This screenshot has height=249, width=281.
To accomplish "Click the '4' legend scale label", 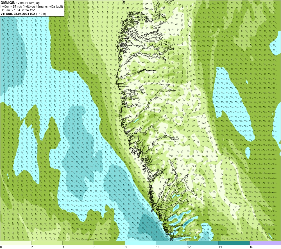I will coord(64,247).
